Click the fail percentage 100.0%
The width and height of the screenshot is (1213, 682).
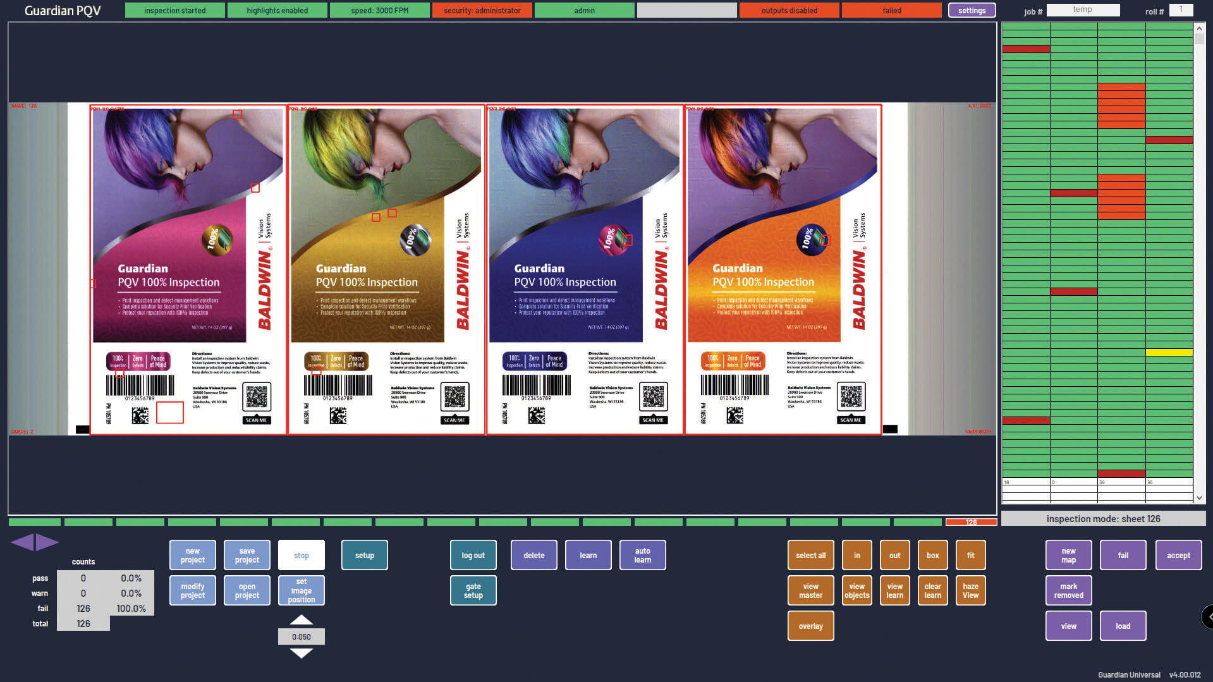pos(131,608)
